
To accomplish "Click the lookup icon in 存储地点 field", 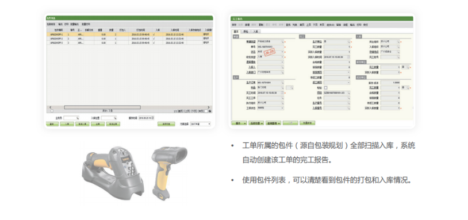I will [398, 52].
